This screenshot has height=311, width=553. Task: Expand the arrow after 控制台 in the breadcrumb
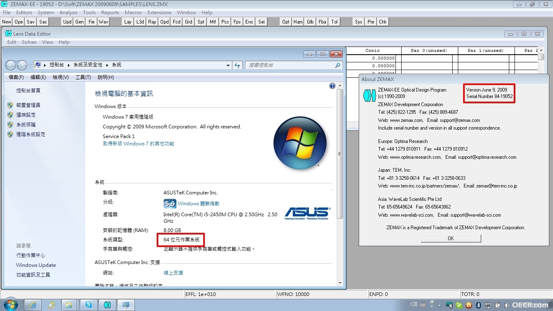click(x=69, y=65)
